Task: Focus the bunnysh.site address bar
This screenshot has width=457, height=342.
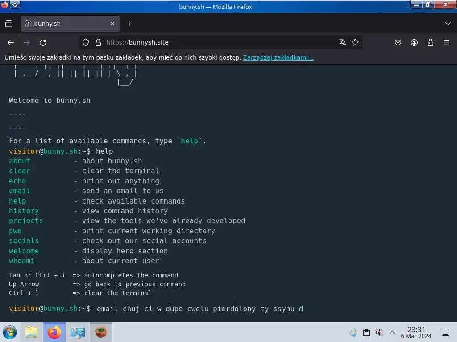Action: pyautogui.click(x=220, y=42)
